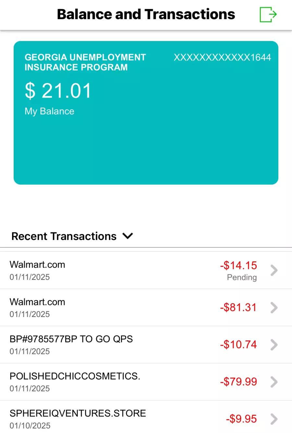Tap the My Balance label
292x433 pixels.
pos(49,112)
